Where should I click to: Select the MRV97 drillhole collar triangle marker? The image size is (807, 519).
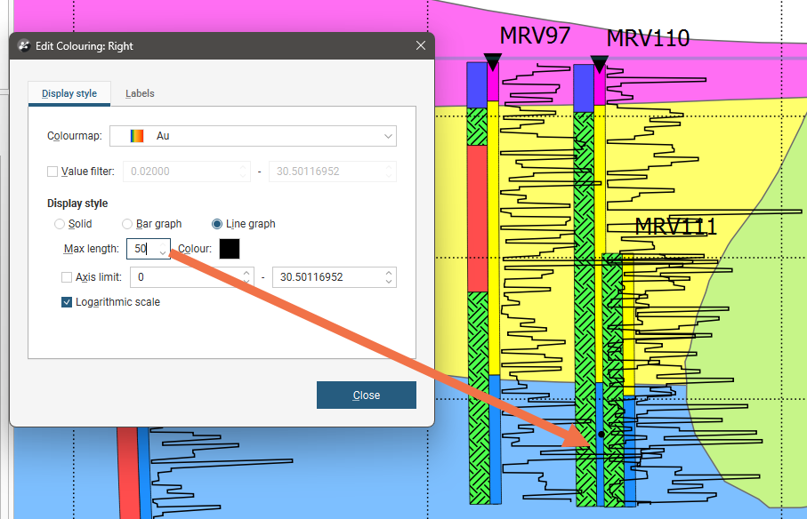point(493,62)
